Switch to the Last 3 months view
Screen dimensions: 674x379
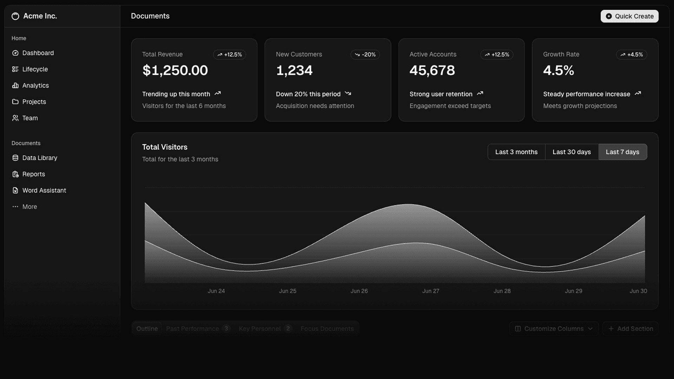coord(516,152)
